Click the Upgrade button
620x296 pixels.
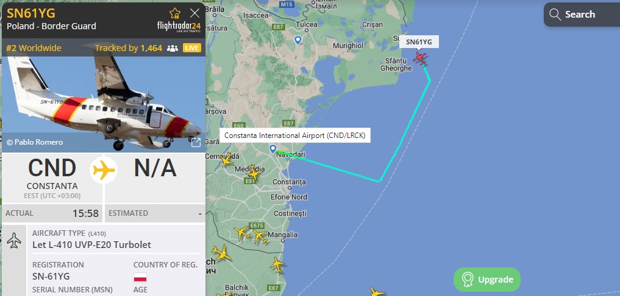click(x=487, y=280)
